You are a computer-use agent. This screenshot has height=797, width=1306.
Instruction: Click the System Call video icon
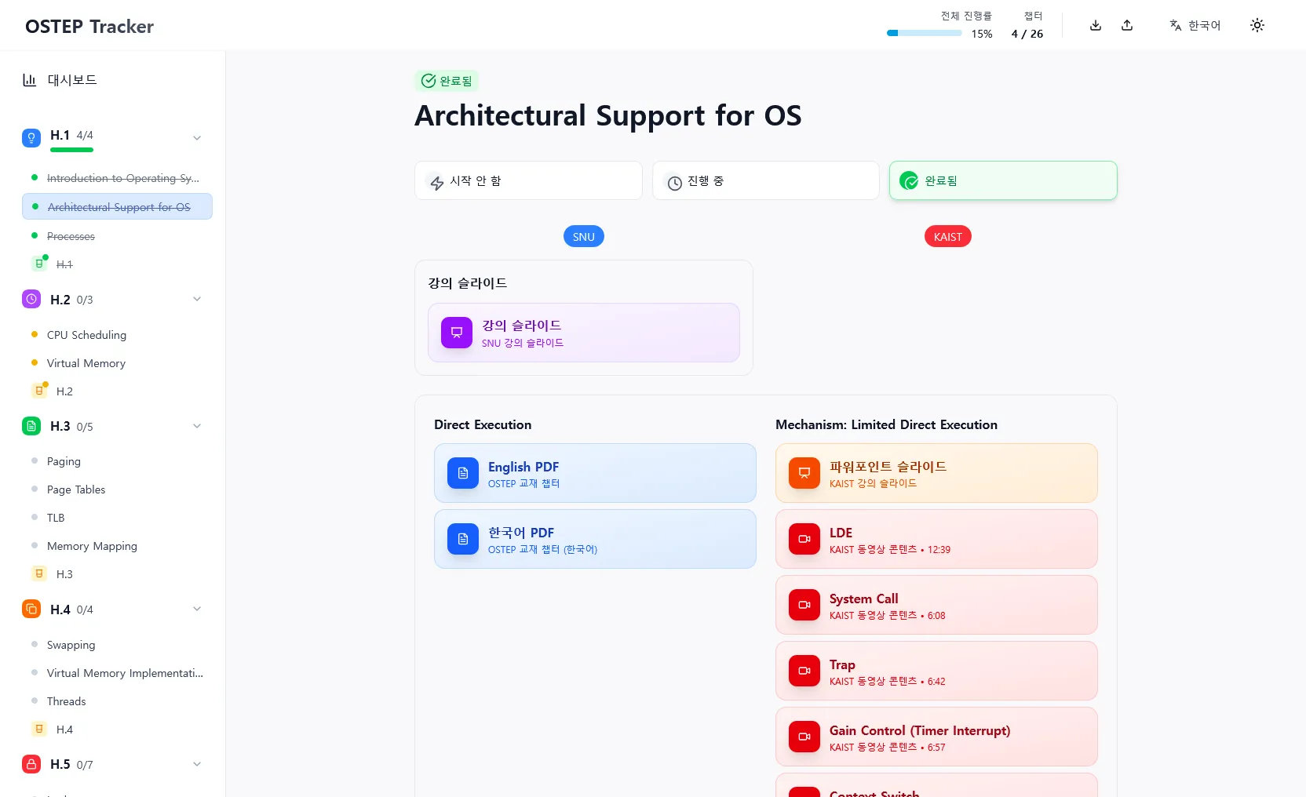(x=804, y=605)
